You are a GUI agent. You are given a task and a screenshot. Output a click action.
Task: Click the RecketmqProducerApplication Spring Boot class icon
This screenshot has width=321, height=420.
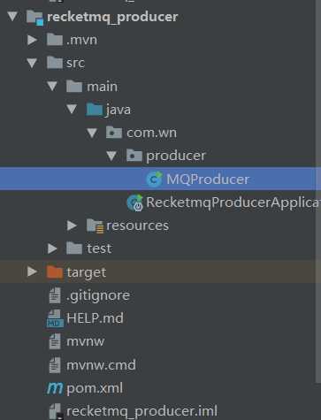click(134, 202)
